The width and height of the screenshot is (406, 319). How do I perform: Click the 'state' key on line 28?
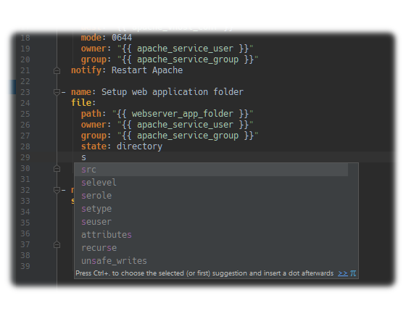pos(94,146)
